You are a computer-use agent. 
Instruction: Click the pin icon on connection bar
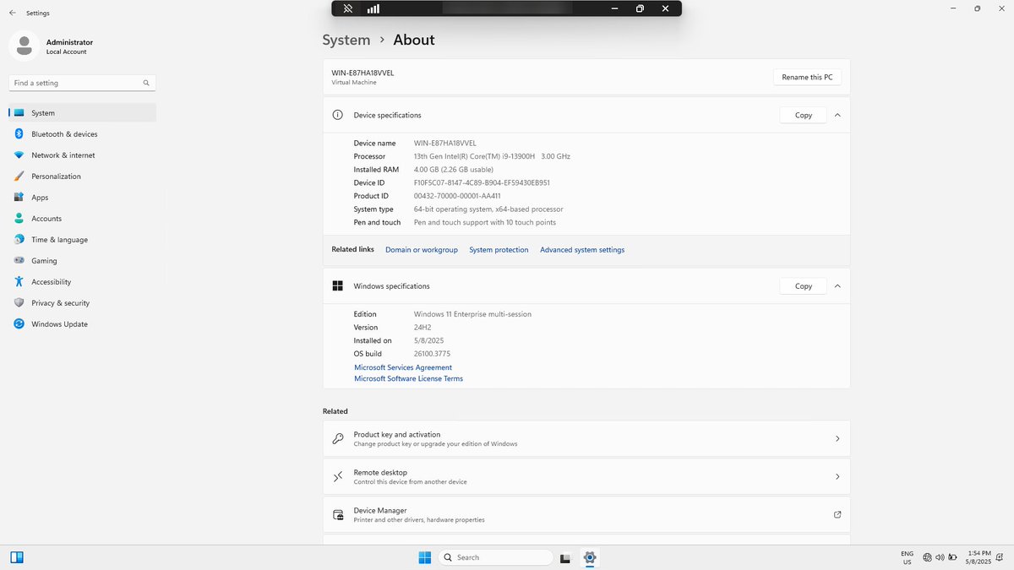347,8
